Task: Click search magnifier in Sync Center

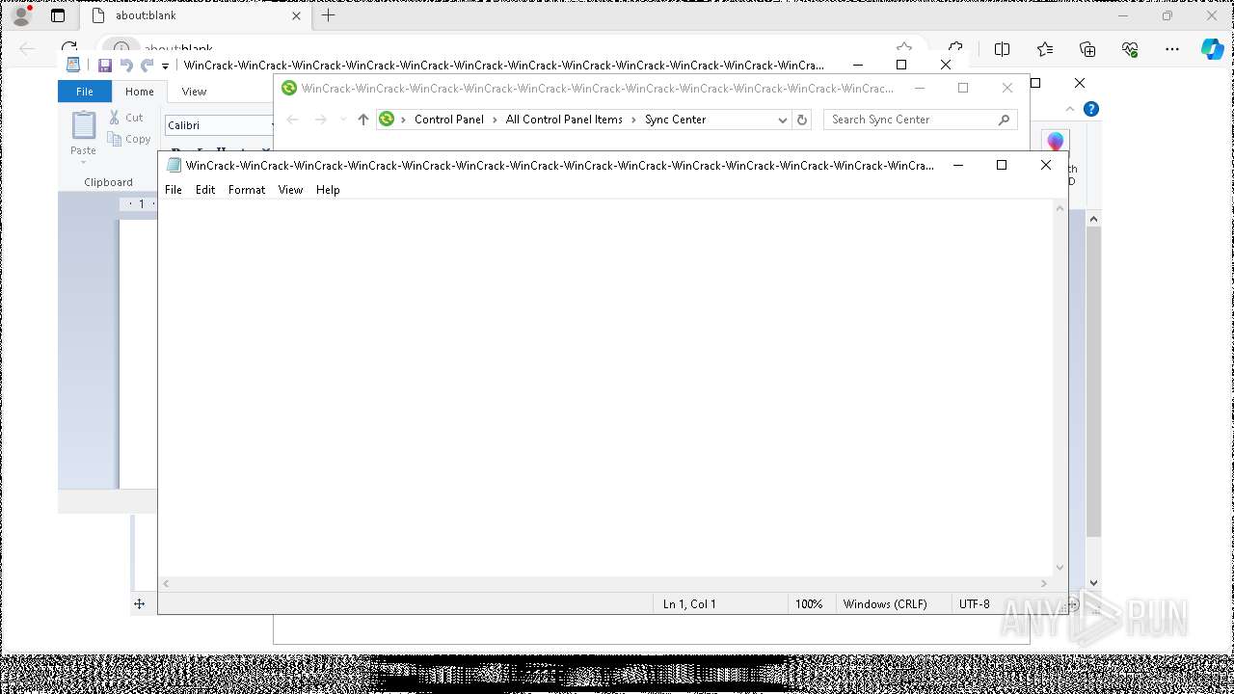Action: coord(1004,120)
